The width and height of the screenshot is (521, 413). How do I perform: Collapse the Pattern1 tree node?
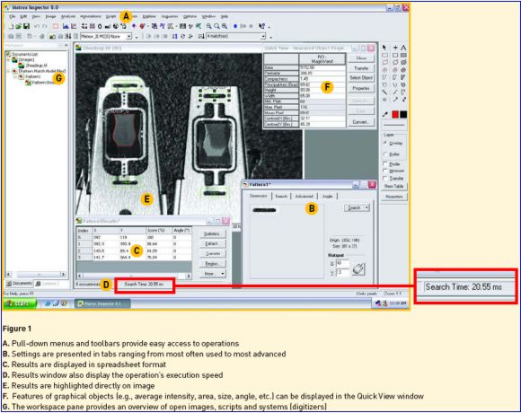click(15, 76)
